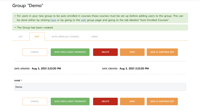Click bottom Save & Continue Edit button
199x110 pixels.
[162, 101]
